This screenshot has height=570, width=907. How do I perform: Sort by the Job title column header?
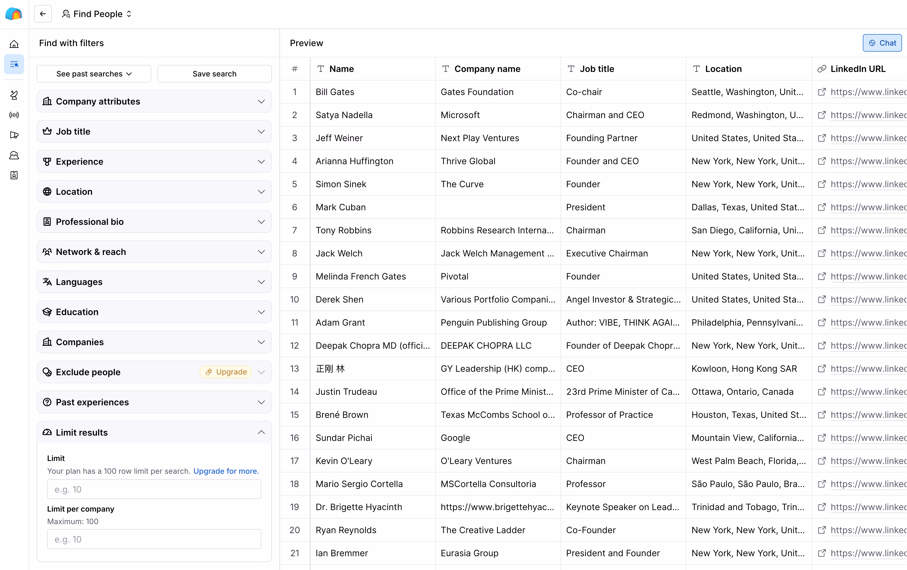[x=623, y=69]
